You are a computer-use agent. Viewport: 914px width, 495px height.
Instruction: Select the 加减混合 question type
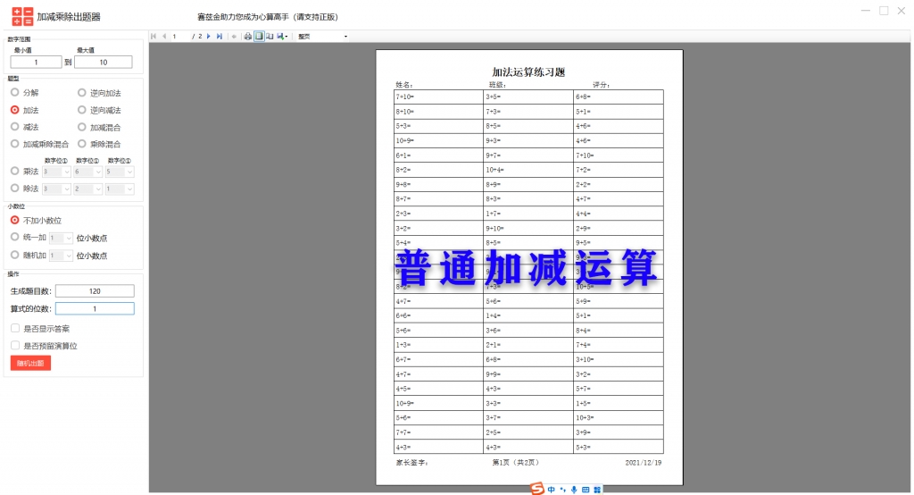99,127
